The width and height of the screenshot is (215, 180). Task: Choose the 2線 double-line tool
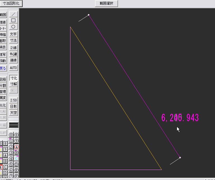[13, 48]
